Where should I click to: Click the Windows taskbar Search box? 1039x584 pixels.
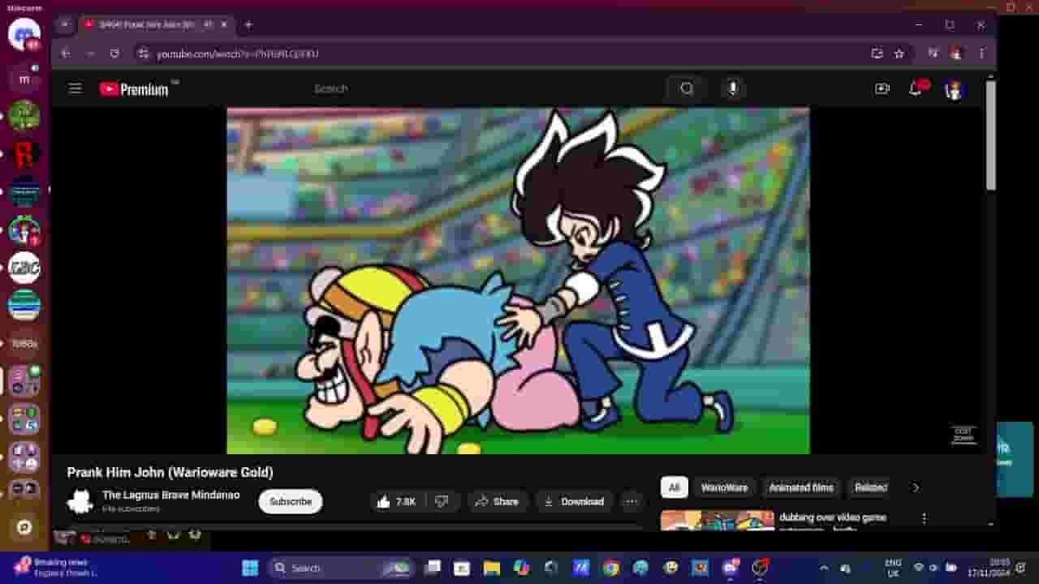pyautogui.click(x=339, y=568)
